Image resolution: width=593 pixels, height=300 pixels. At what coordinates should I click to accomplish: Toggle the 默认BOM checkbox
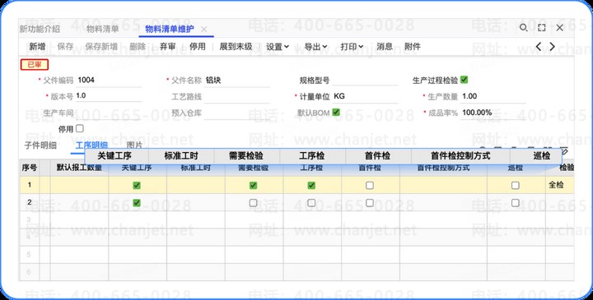tap(336, 112)
